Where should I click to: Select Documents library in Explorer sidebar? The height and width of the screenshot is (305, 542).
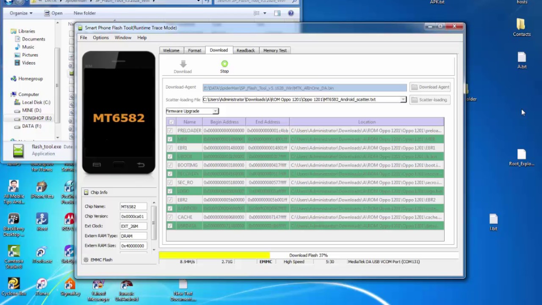point(30,39)
